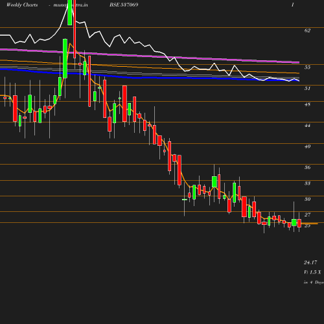Click the 33 price axis label

point(307,183)
